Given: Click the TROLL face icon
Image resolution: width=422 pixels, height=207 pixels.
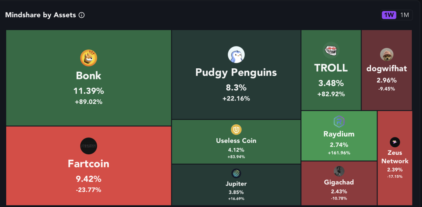Looking at the screenshot, I should click(x=331, y=50).
